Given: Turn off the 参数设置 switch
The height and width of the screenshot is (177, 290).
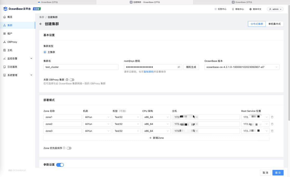Looking at the screenshot, I should (x=60, y=165).
